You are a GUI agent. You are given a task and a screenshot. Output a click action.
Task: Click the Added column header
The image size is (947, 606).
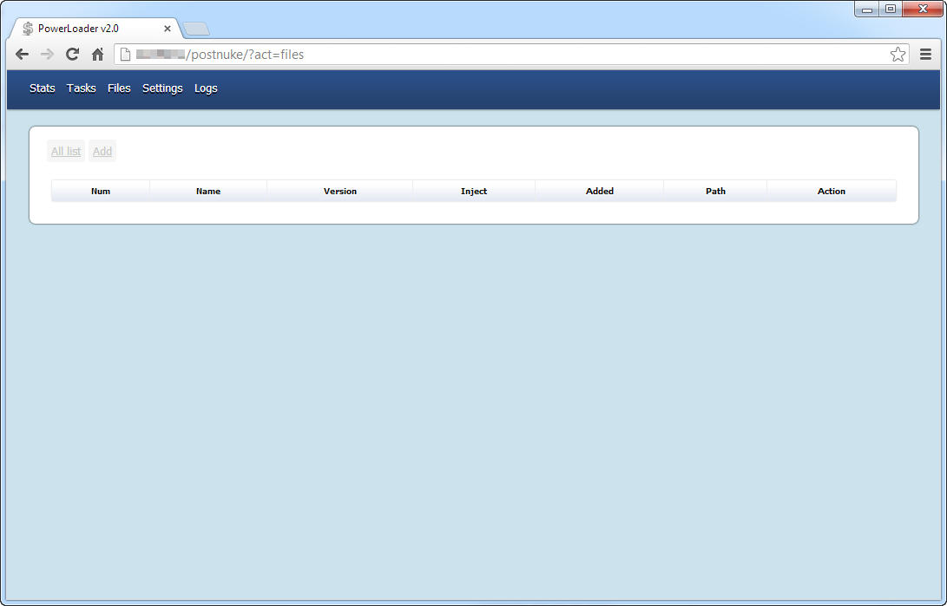600,191
